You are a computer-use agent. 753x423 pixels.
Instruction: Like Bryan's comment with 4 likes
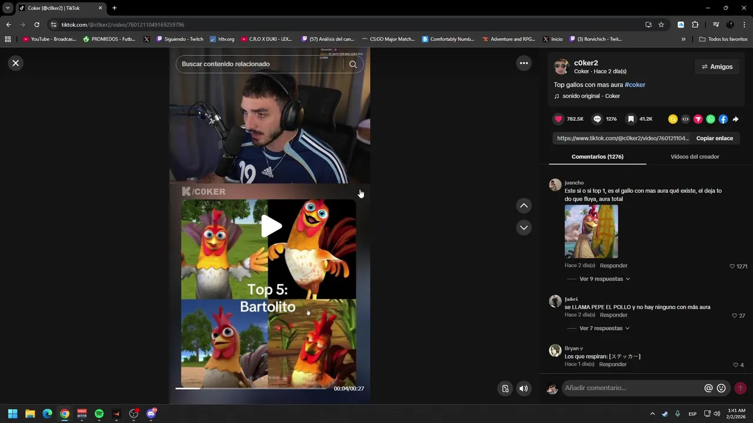point(735,365)
